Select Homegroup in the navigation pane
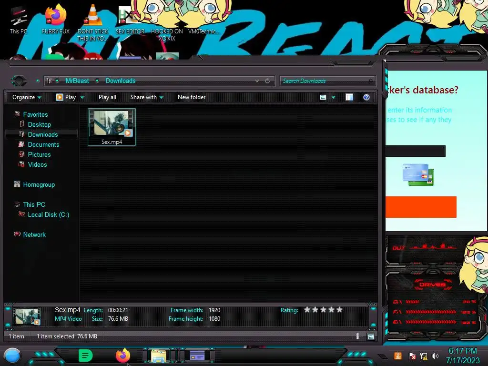 [39, 184]
